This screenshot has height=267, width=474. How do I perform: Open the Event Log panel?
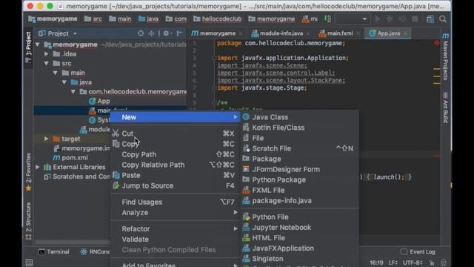click(418, 252)
